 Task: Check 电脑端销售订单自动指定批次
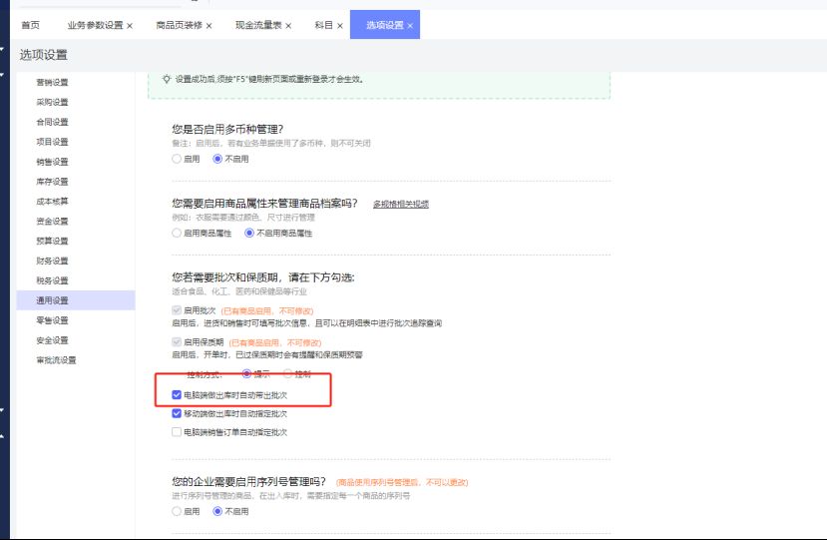point(177,432)
